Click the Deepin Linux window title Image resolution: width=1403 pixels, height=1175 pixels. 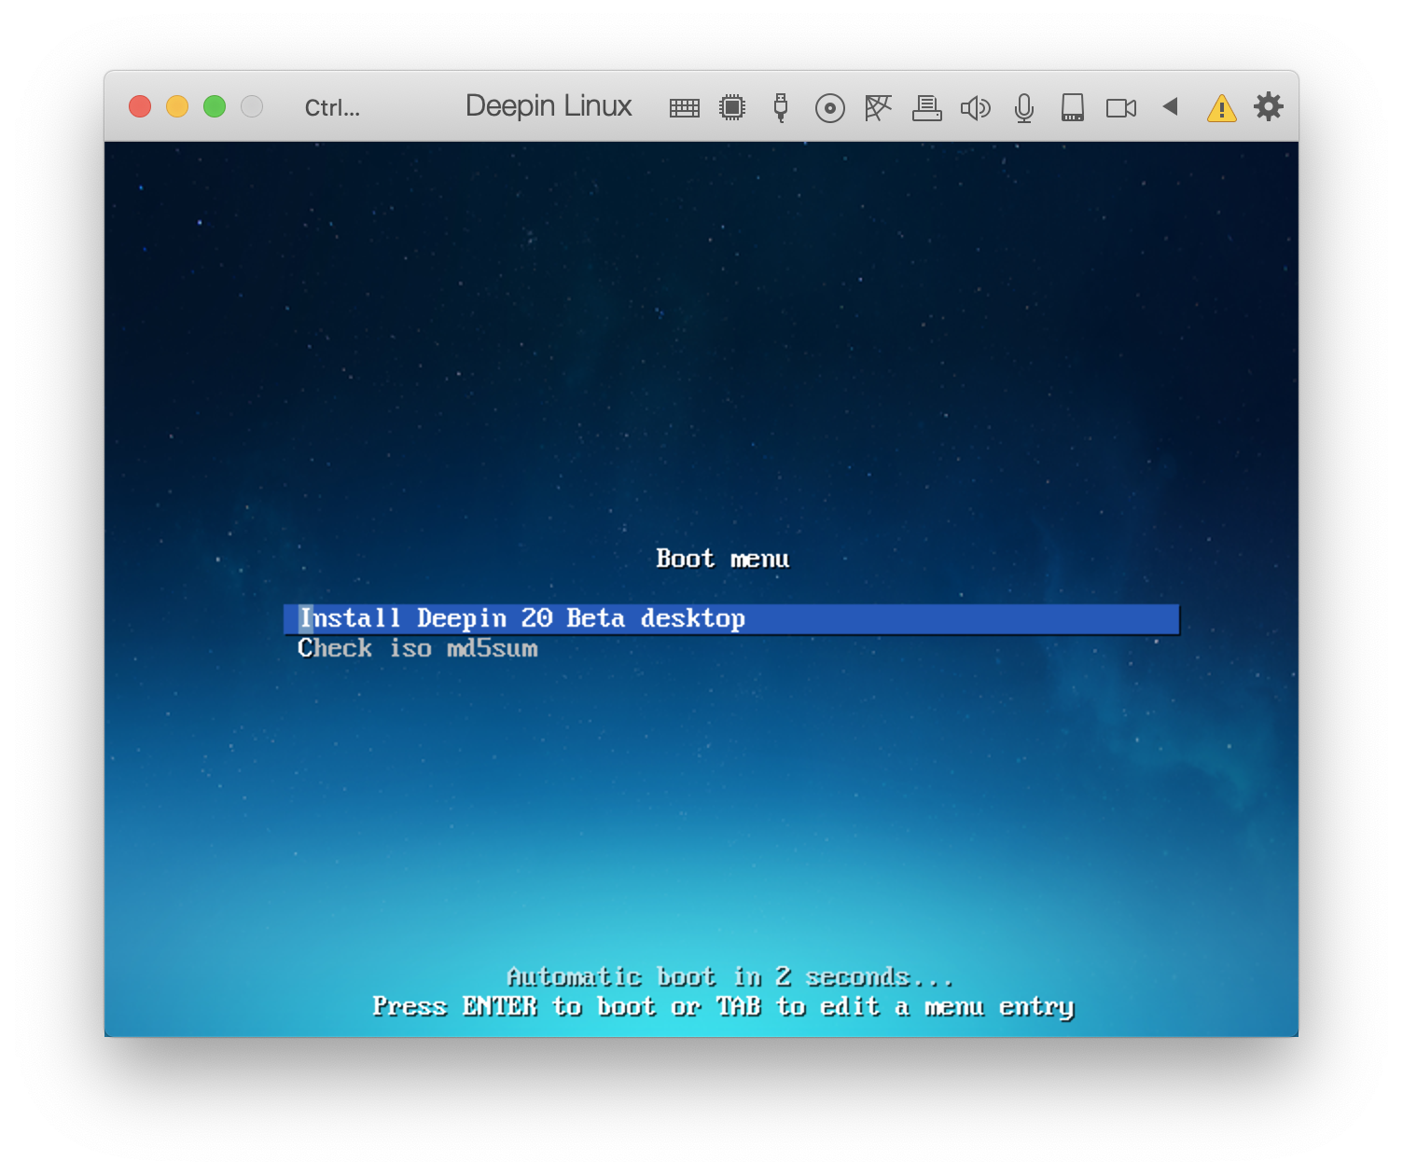click(x=549, y=106)
